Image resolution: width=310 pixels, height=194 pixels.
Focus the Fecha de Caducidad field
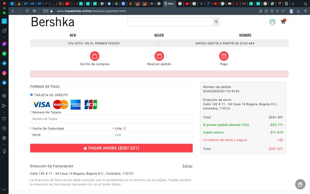(x=70, y=135)
